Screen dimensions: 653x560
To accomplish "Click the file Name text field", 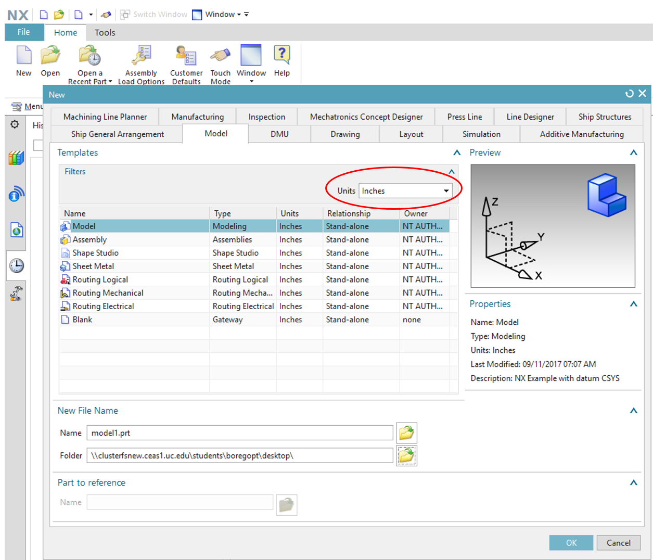I will pyautogui.click(x=239, y=433).
